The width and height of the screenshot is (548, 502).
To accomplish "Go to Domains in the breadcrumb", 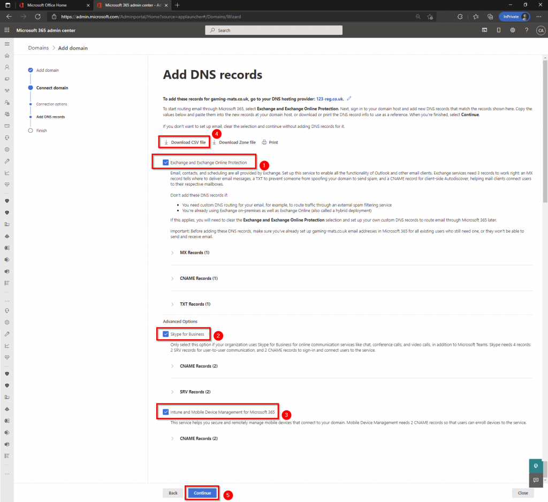I will click(x=39, y=48).
